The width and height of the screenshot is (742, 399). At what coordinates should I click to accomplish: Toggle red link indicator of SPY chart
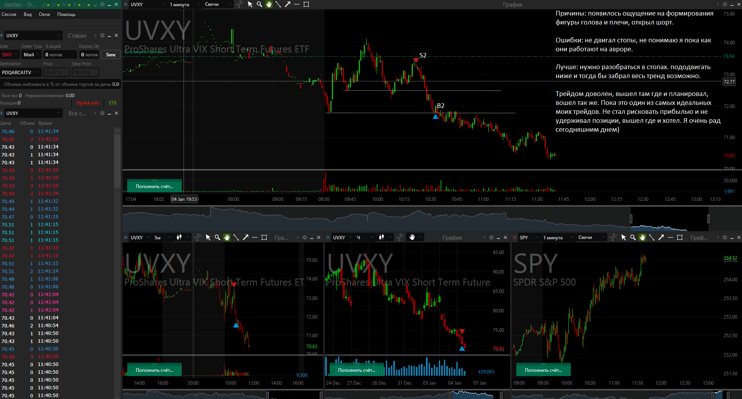tap(515, 237)
